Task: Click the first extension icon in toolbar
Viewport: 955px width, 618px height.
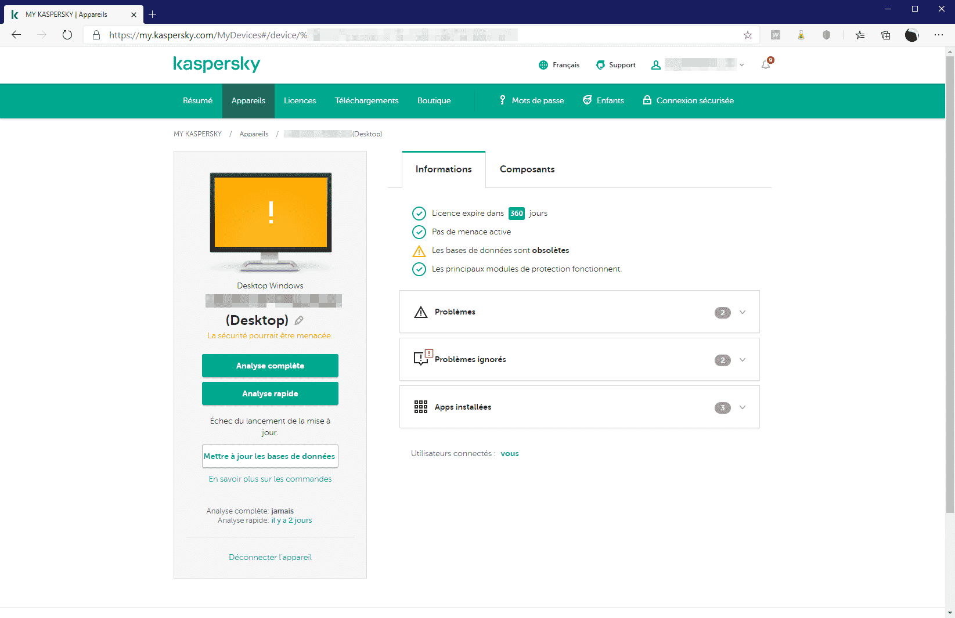Action: tap(775, 35)
